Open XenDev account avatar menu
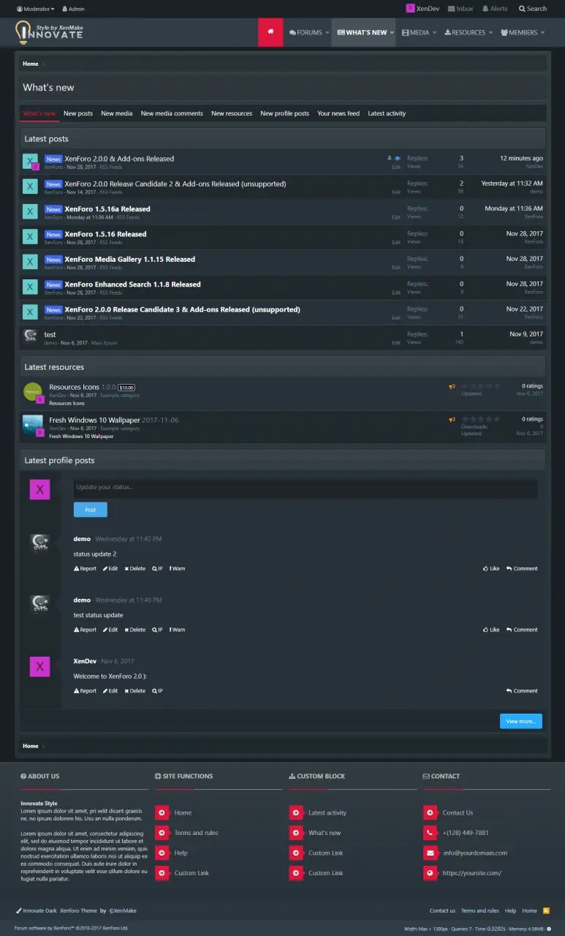The height and width of the screenshot is (936, 565). [422, 9]
